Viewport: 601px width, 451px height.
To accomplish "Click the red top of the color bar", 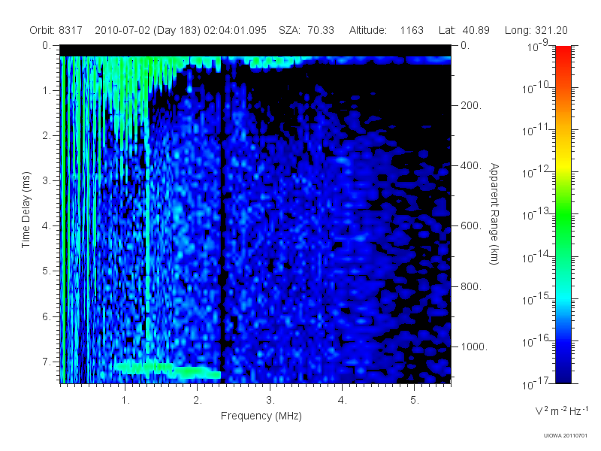I will pos(563,53).
